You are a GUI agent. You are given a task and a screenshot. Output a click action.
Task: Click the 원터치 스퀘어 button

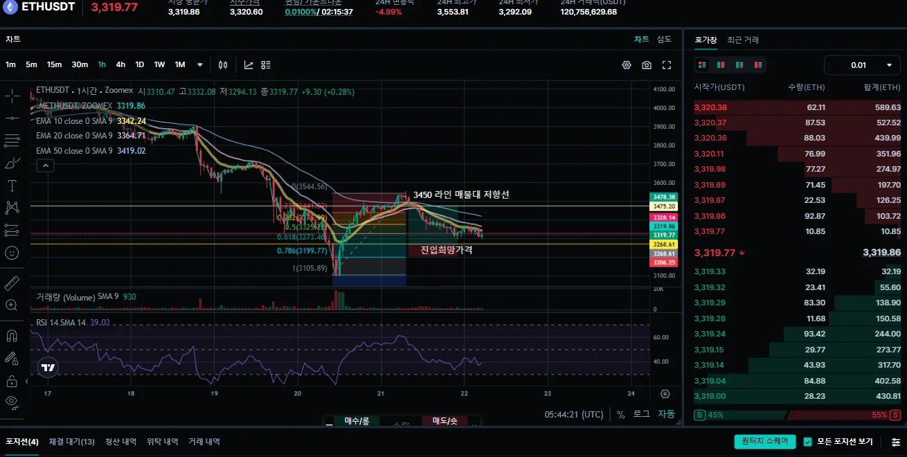(765, 442)
